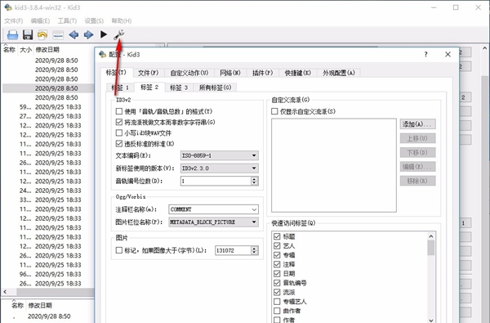Uncheck 标题 quick access tag
The image size is (490, 323).
click(x=277, y=236)
